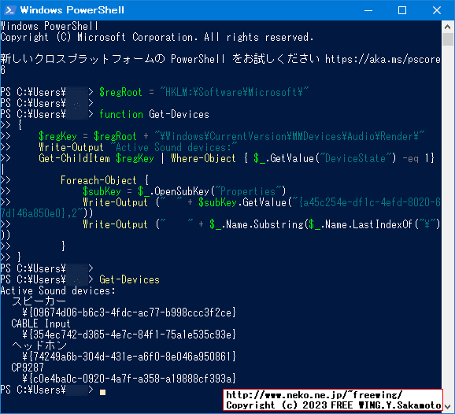The width and height of the screenshot is (455, 414).
Task: Click GUID {354ec742-d365-4e7c-84f1-75a1e535c93e}
Action: 132,335
